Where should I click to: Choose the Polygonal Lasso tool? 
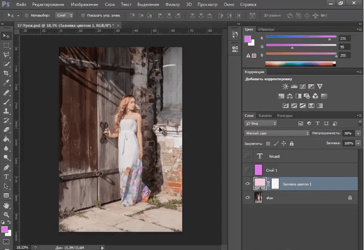(6, 54)
